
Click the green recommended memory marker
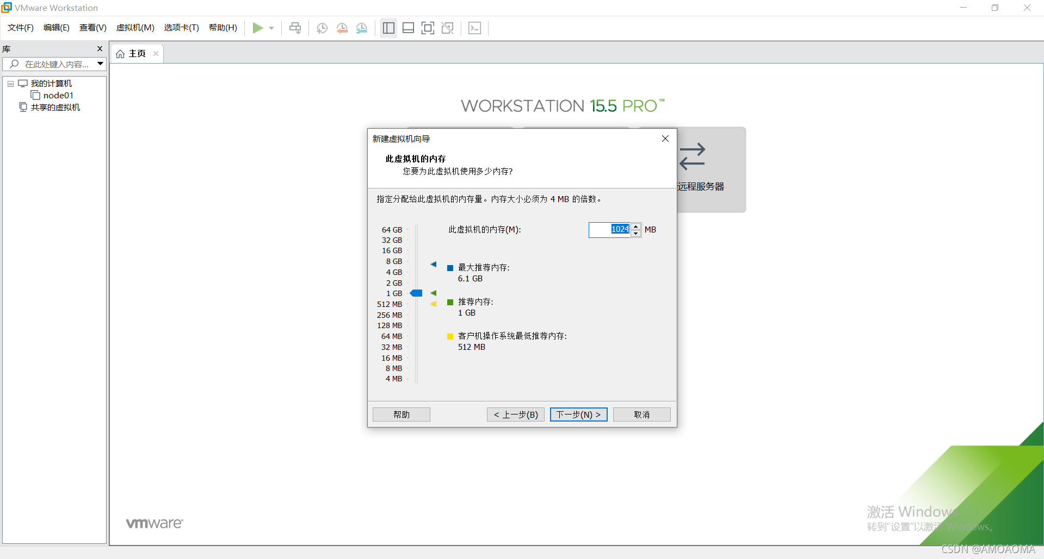click(434, 293)
